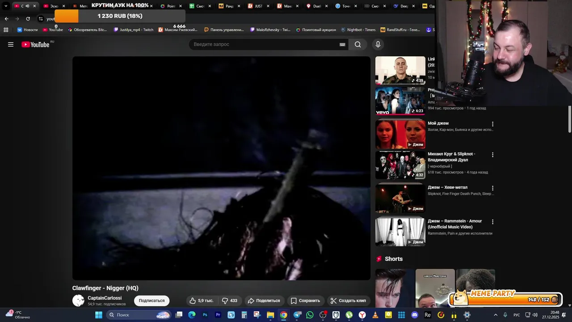572x322 pixels.
Task: Open File Explorer from the taskbar
Action: [x=270, y=315]
